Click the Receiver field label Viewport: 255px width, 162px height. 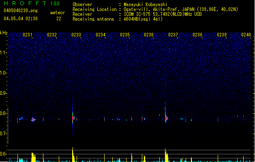(x=82, y=14)
